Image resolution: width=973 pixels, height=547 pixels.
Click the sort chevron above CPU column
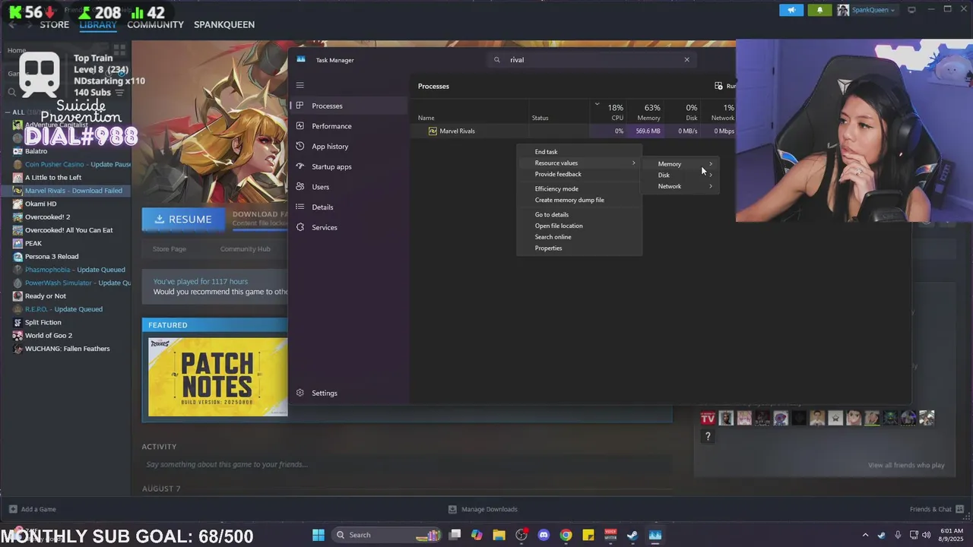click(x=597, y=104)
